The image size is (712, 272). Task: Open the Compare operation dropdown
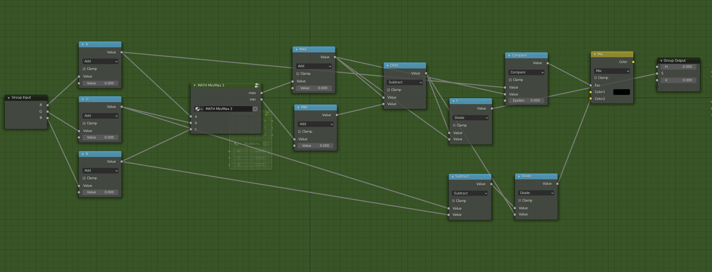click(x=526, y=72)
